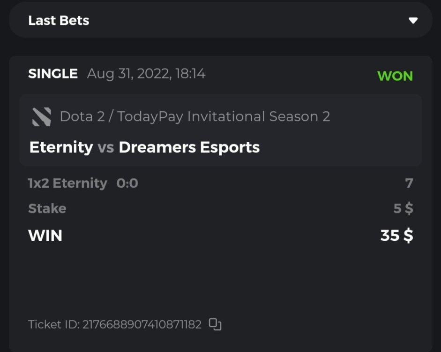This screenshot has width=441, height=352.
Task: Click the Dreamers Esports team name
Action: [x=189, y=147]
